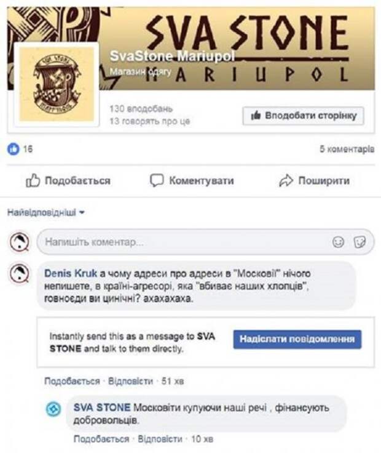Click the Надіслати повідомлення button
The height and width of the screenshot is (453, 381).
click(297, 339)
